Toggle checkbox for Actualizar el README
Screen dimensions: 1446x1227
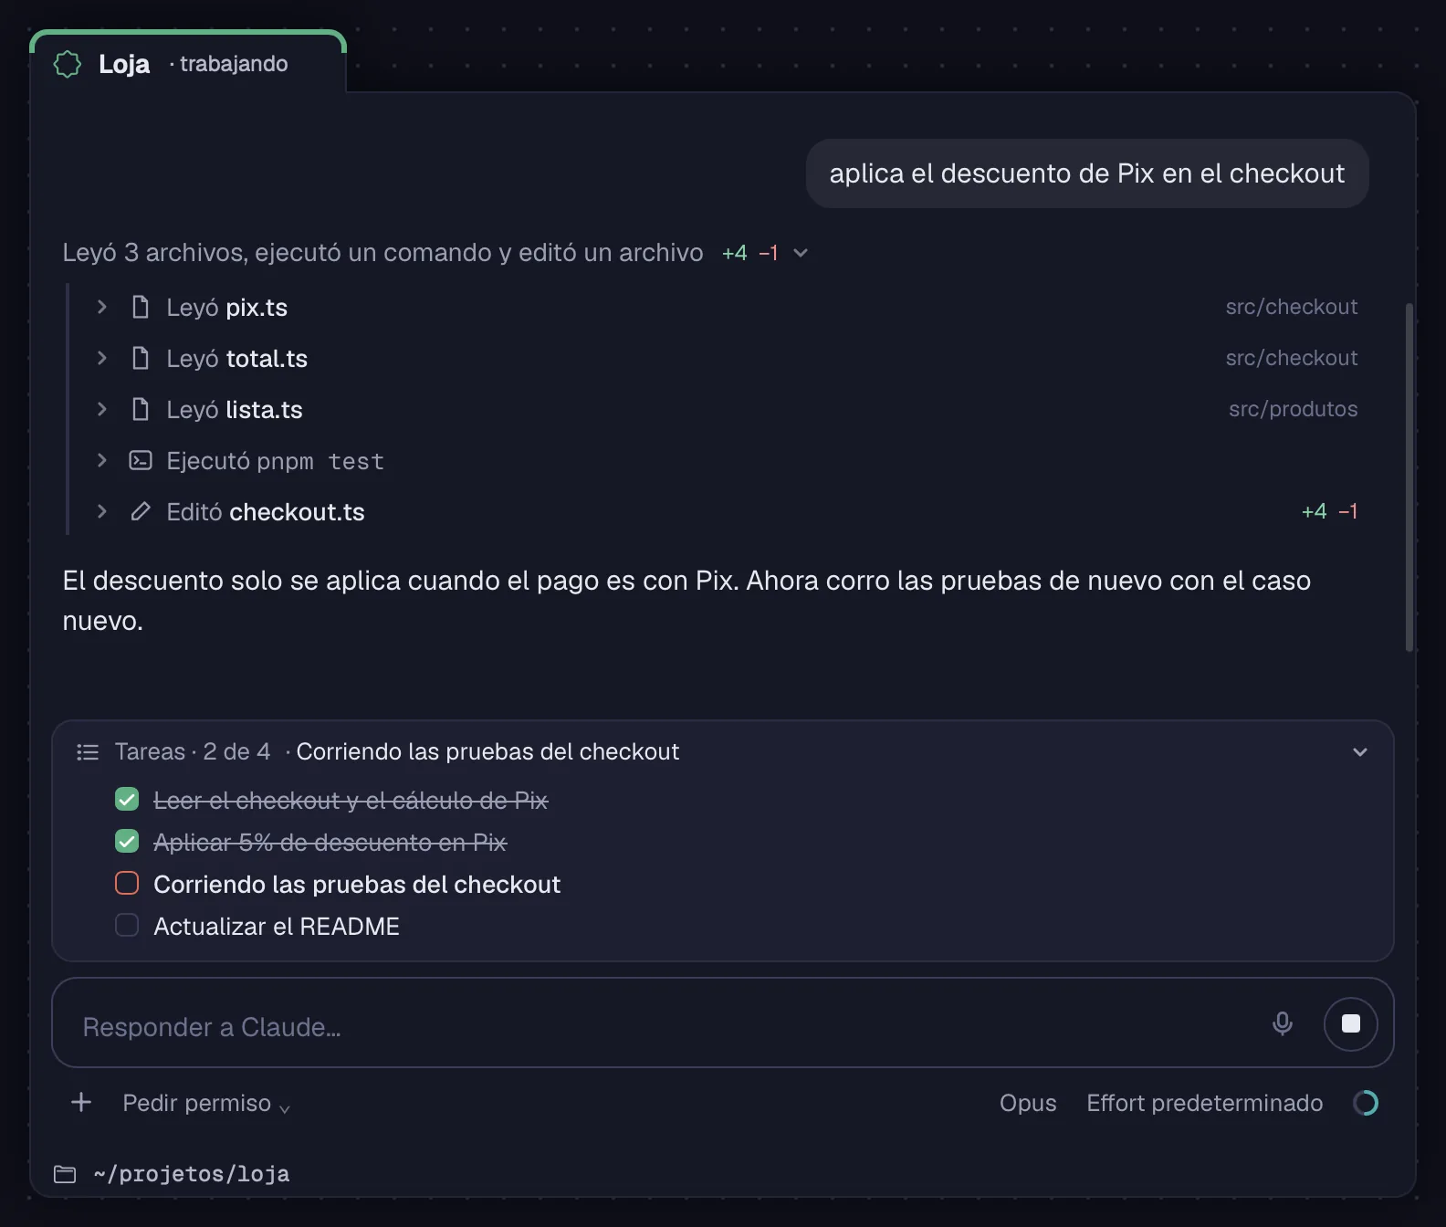pyautogui.click(x=127, y=925)
